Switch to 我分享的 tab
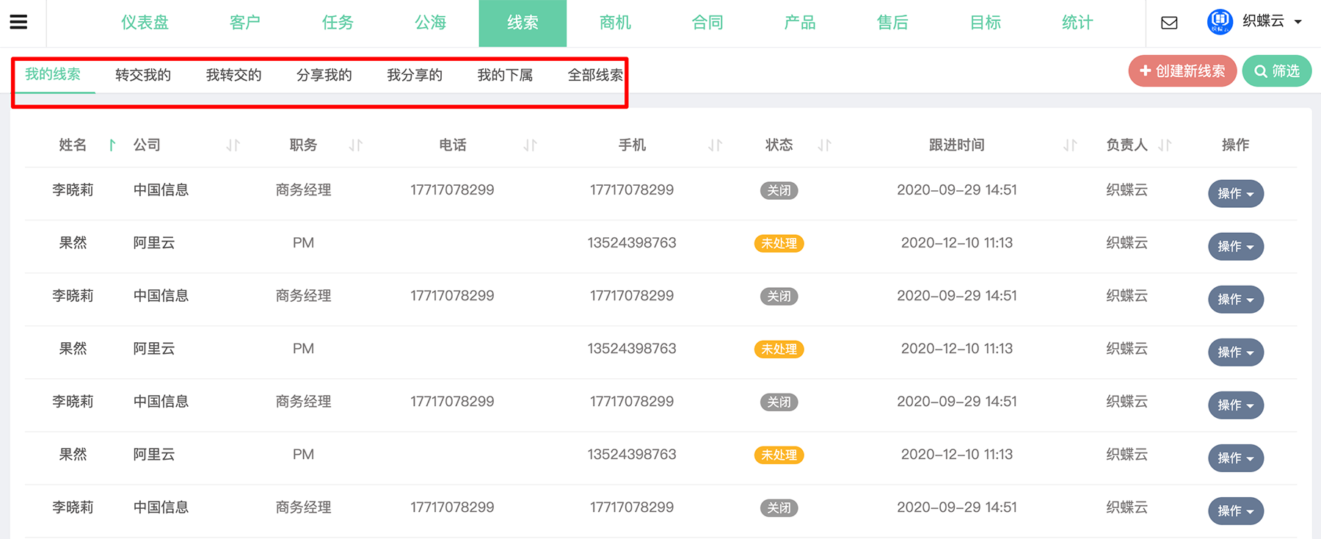The height and width of the screenshot is (539, 1321). point(415,75)
